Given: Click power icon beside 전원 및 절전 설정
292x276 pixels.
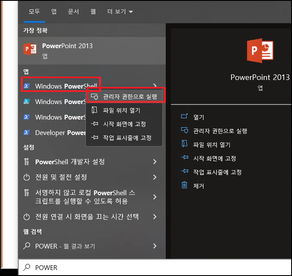Looking at the screenshot, I should tap(27, 177).
